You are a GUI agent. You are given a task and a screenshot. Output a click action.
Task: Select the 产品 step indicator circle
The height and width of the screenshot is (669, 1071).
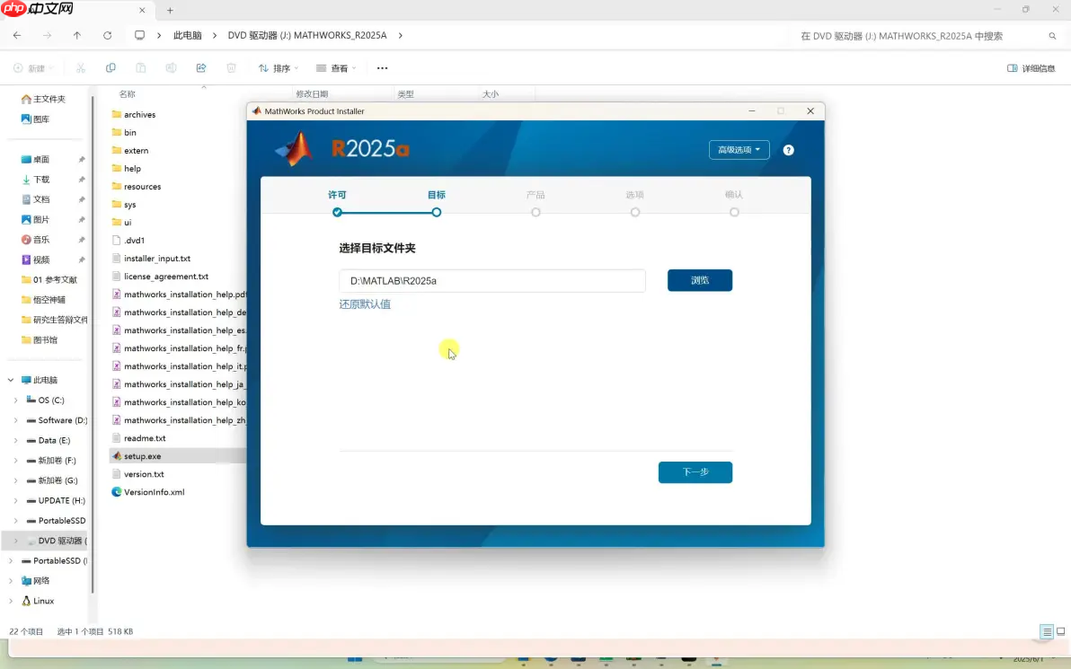pos(535,212)
